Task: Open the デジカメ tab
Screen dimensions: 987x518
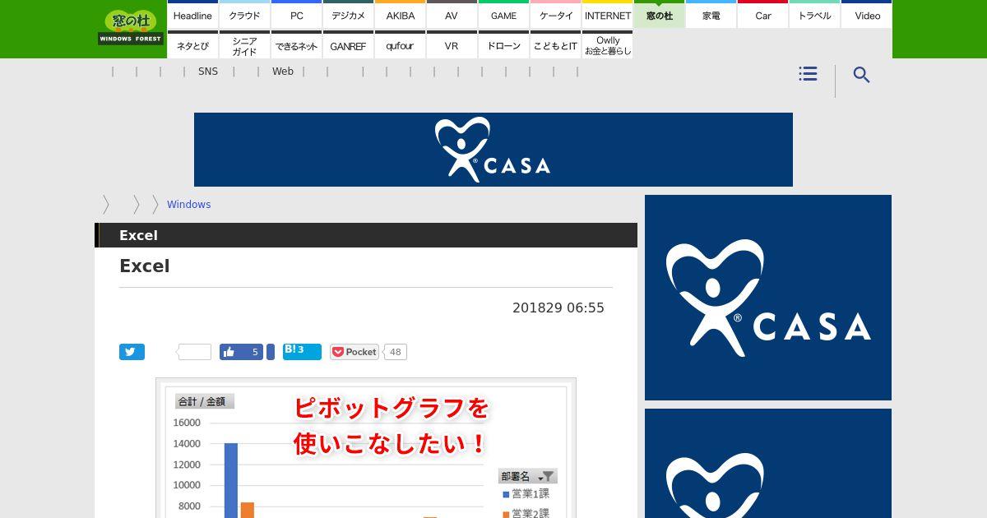Action: pyautogui.click(x=348, y=14)
